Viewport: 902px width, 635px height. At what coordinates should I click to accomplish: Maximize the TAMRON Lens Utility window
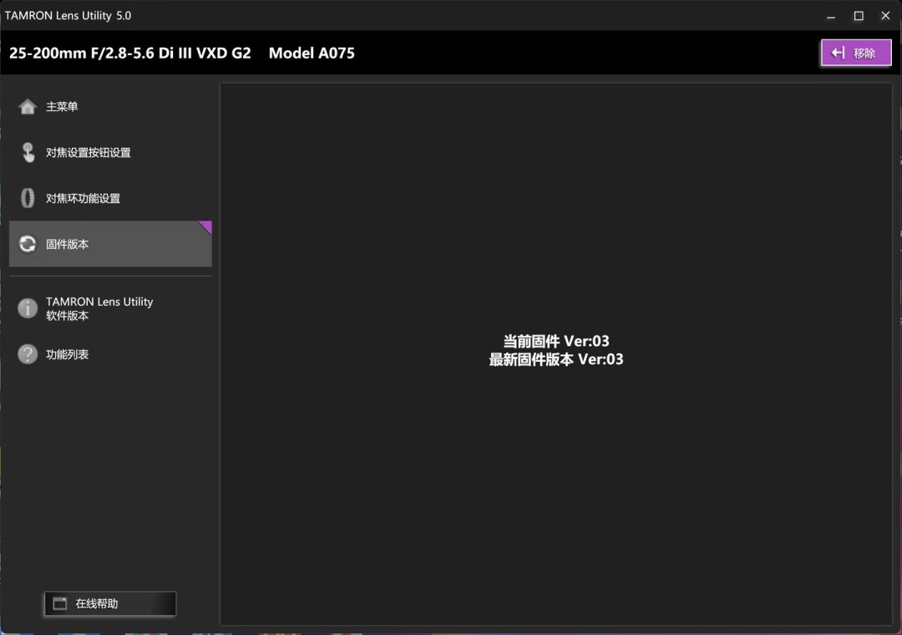[859, 16]
